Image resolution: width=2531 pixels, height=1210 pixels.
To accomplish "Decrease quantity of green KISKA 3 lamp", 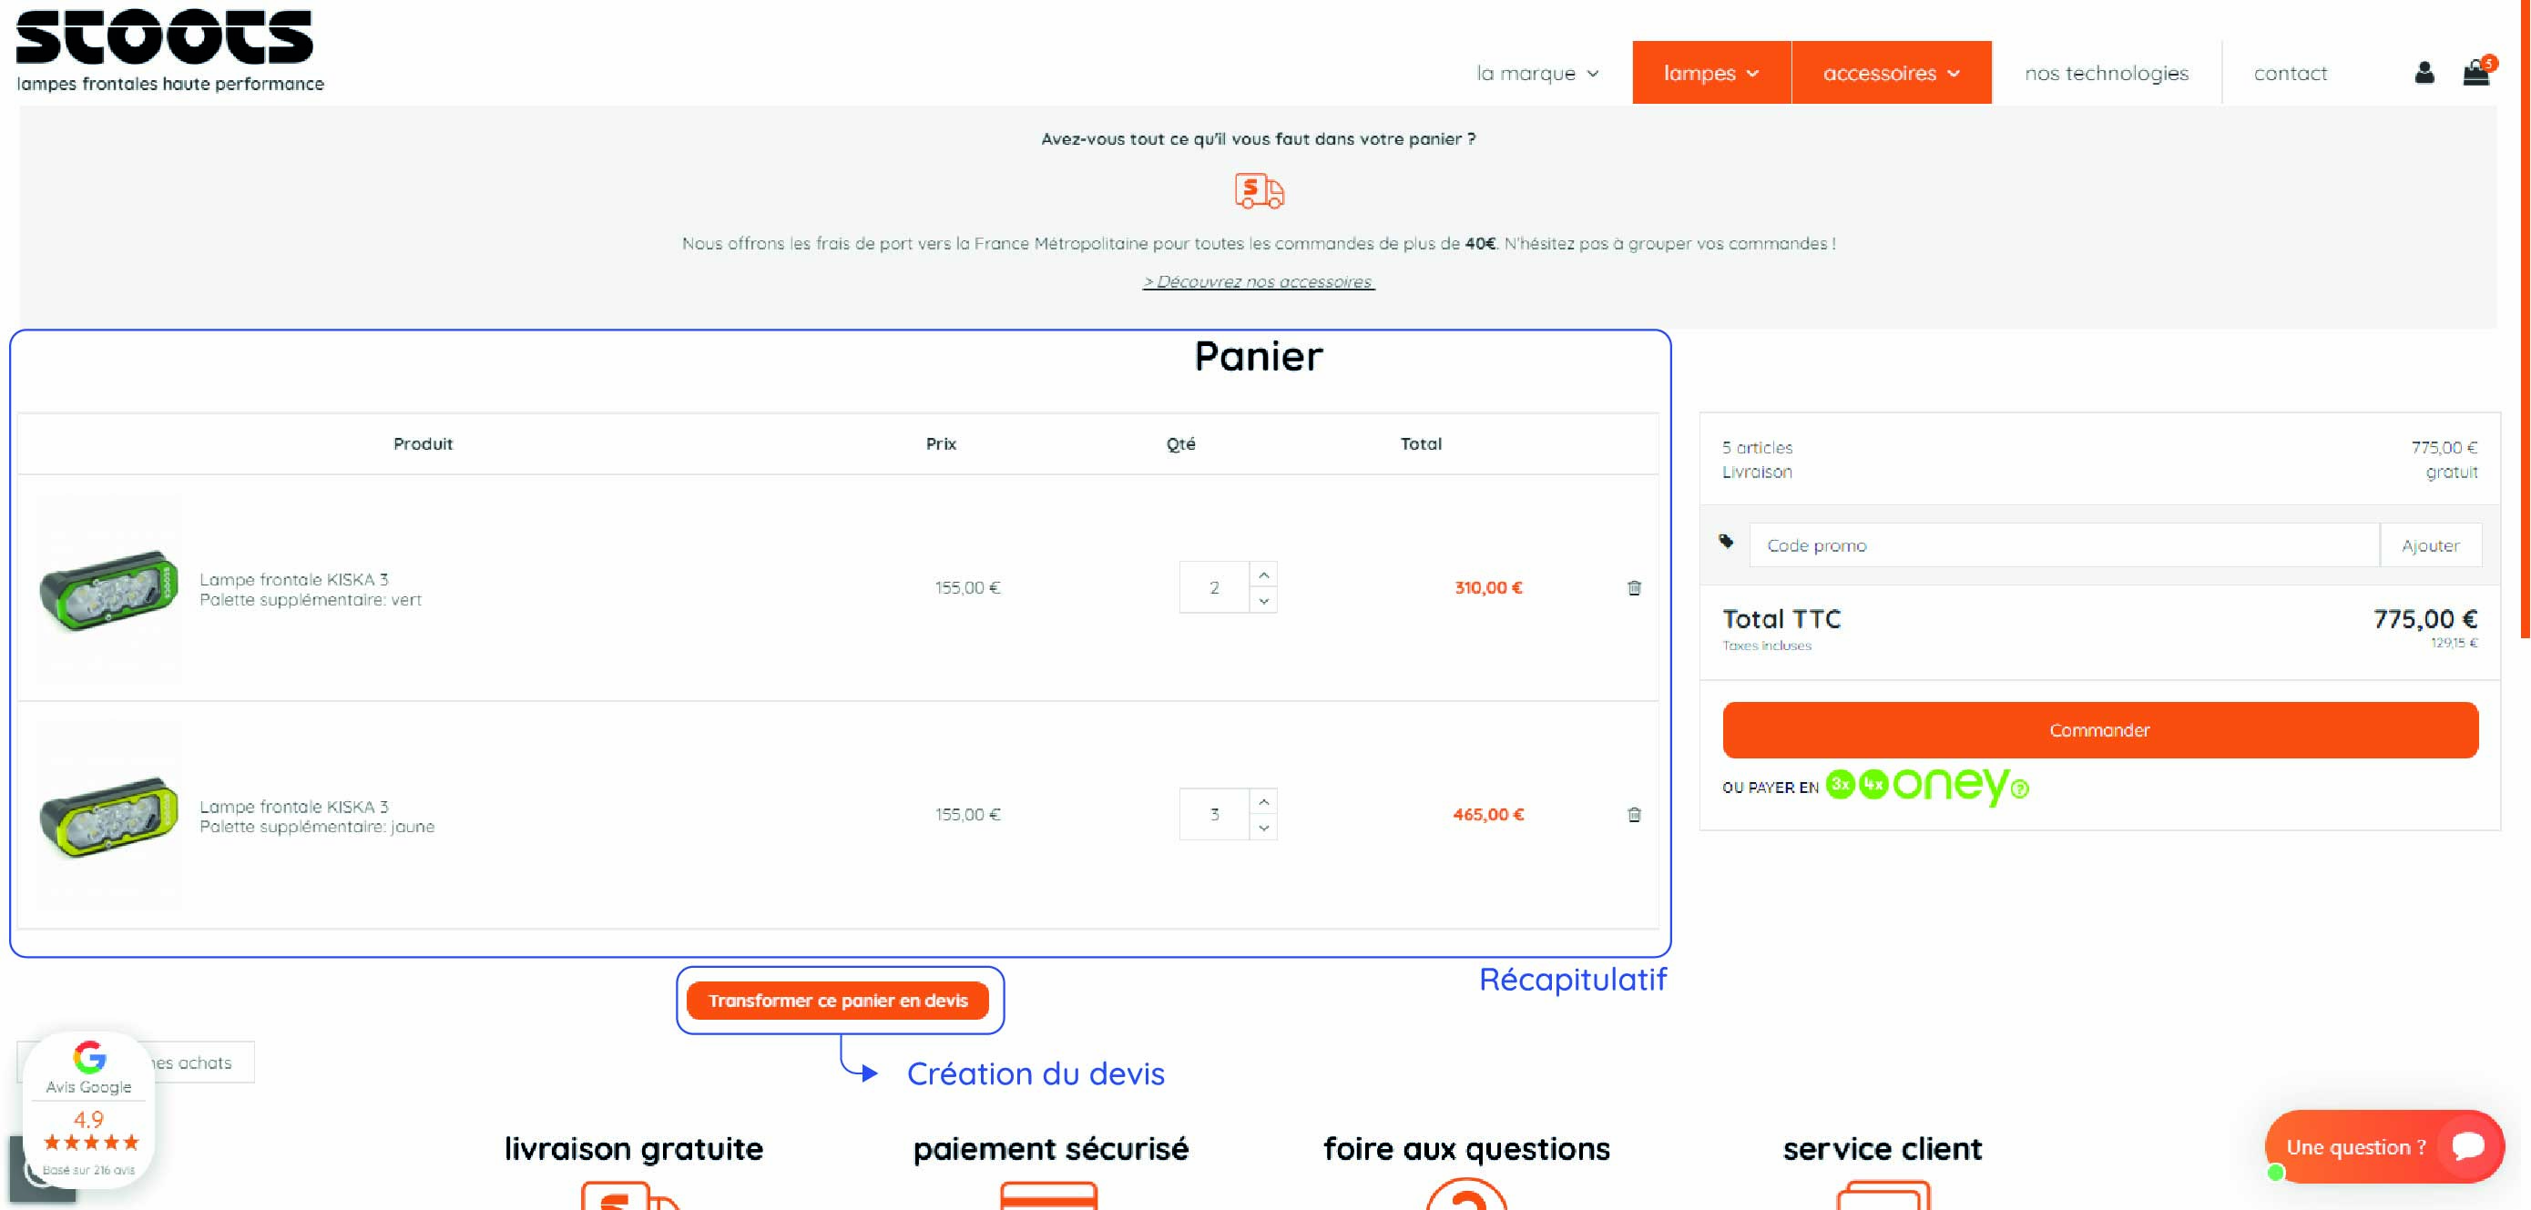I will [x=1263, y=600].
